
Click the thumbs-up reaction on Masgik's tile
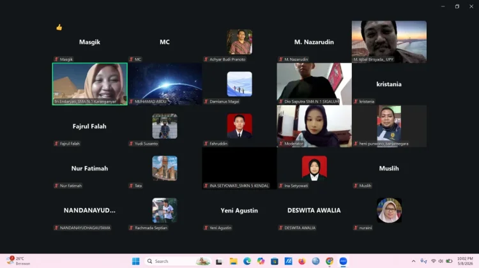click(x=59, y=27)
